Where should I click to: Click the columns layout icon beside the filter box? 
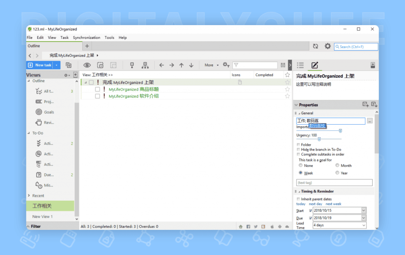pyautogui.click(x=283, y=65)
